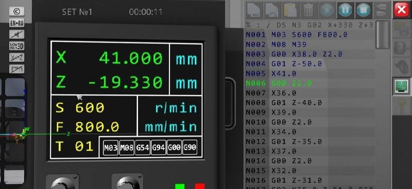The width and height of the screenshot is (412, 189).
Task: Click the SET №1 label
Action: 77,12
